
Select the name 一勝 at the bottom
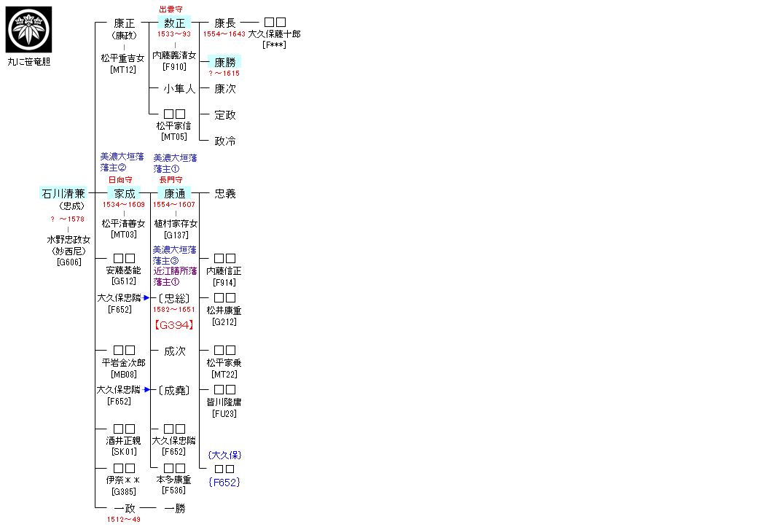(x=174, y=508)
